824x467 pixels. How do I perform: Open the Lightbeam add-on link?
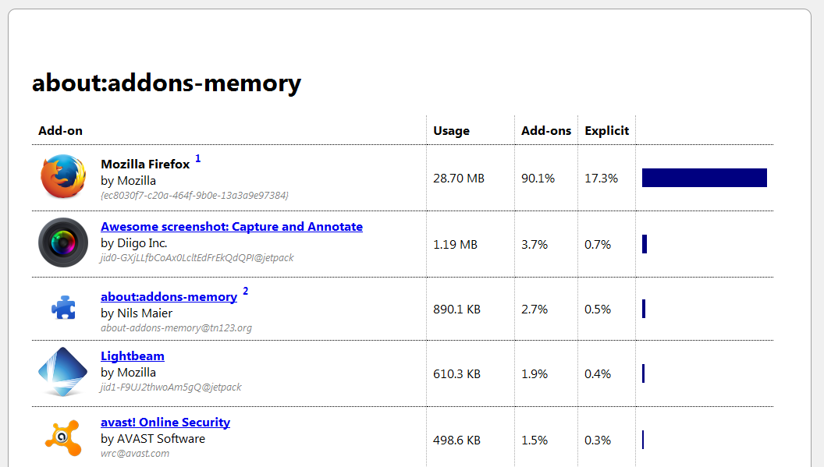coord(133,356)
